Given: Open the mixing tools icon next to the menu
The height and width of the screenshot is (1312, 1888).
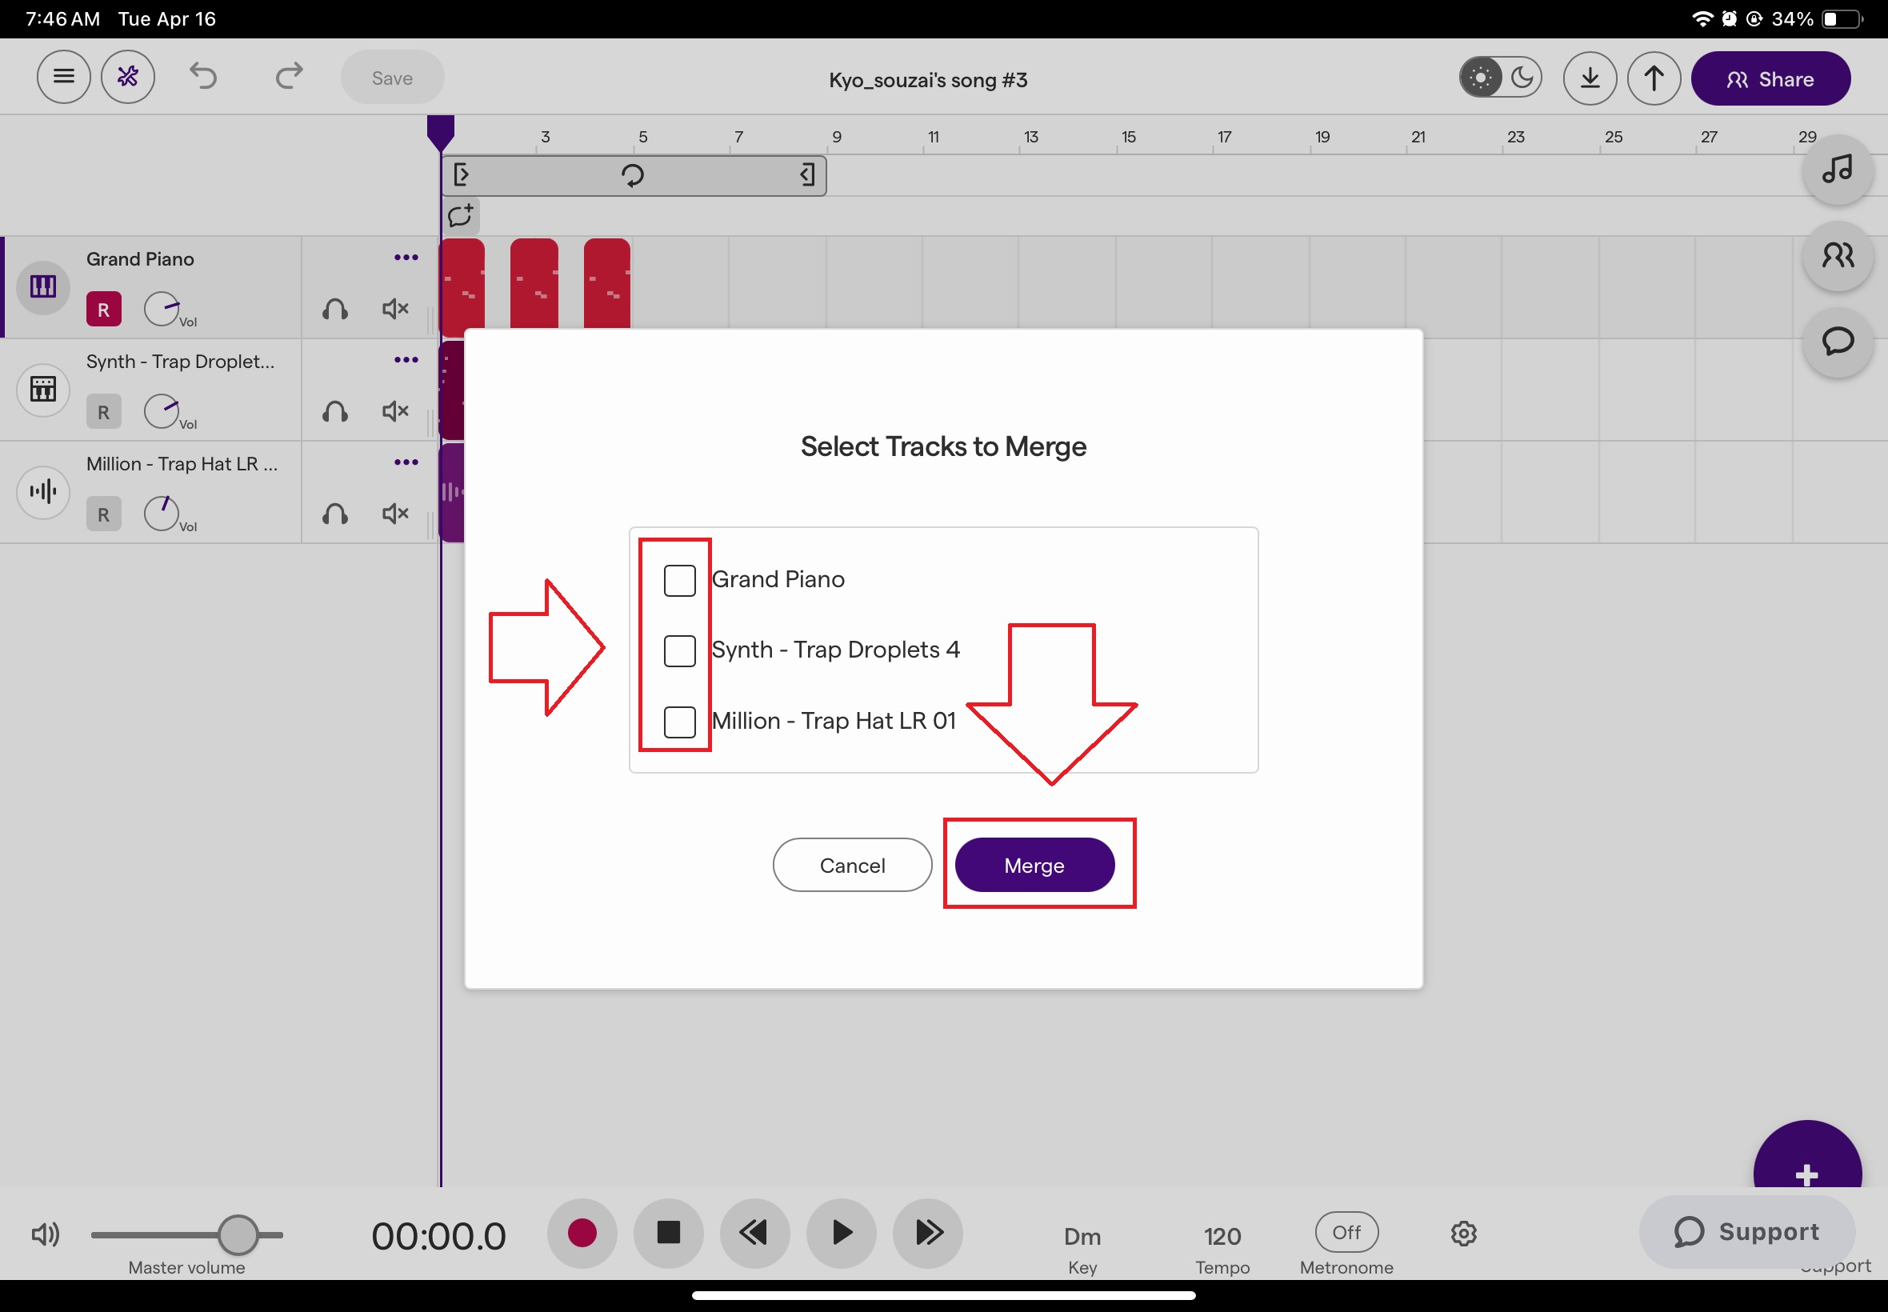Looking at the screenshot, I should [128, 76].
